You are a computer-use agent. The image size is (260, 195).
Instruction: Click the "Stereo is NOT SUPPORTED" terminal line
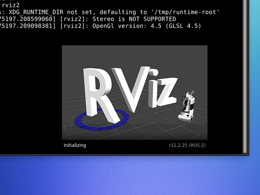(88, 19)
